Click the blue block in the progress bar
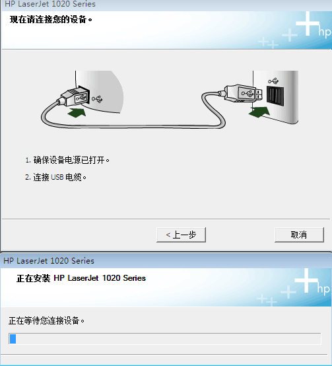Image resolution: width=332 pixels, height=366 pixels. pyautogui.click(x=13, y=339)
